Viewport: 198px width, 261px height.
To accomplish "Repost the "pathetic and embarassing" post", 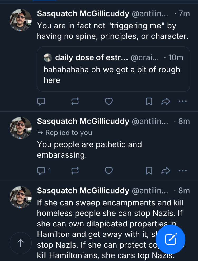I will point(75,171).
